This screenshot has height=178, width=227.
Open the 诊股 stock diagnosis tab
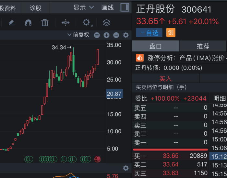[36, 8]
